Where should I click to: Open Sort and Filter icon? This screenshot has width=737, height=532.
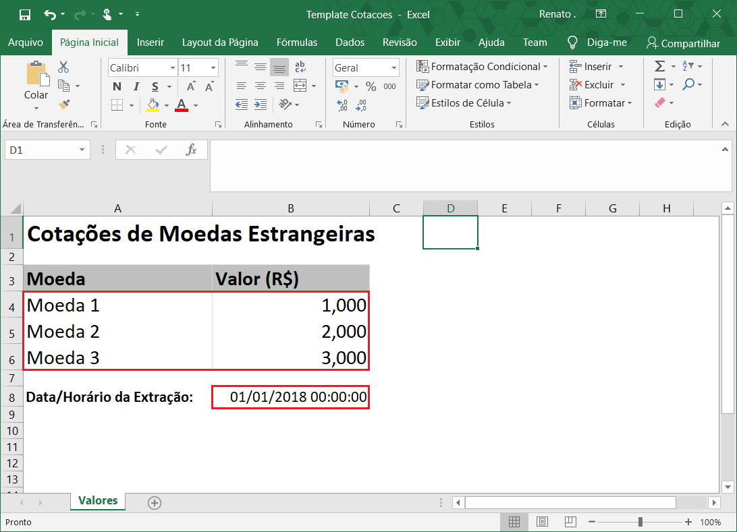tap(688, 66)
